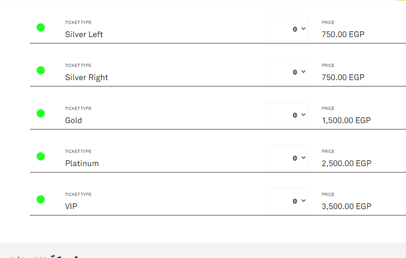Click green availability dot beside Platinum
The width and height of the screenshot is (406, 258).
[40, 156]
